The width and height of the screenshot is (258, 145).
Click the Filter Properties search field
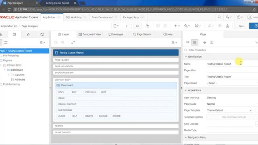coord(221,50)
